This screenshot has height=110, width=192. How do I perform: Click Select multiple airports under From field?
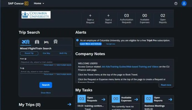pyautogui.click(x=64, y=65)
